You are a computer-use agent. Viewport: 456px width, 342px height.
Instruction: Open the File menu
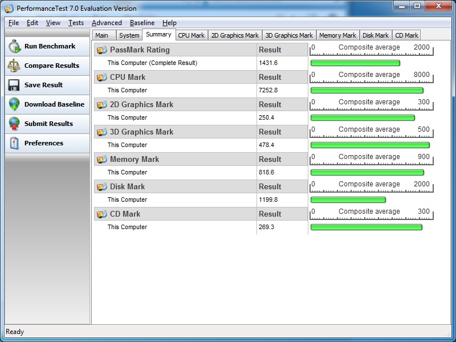pos(14,23)
